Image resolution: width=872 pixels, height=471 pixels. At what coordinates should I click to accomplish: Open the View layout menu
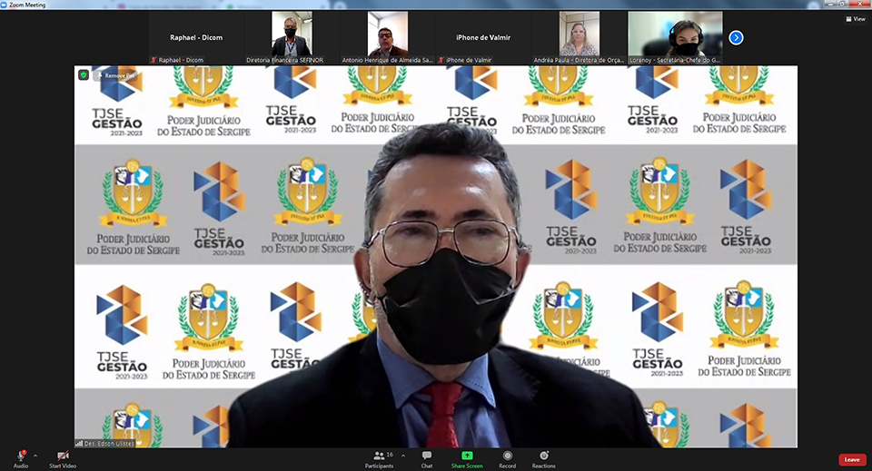854,18
